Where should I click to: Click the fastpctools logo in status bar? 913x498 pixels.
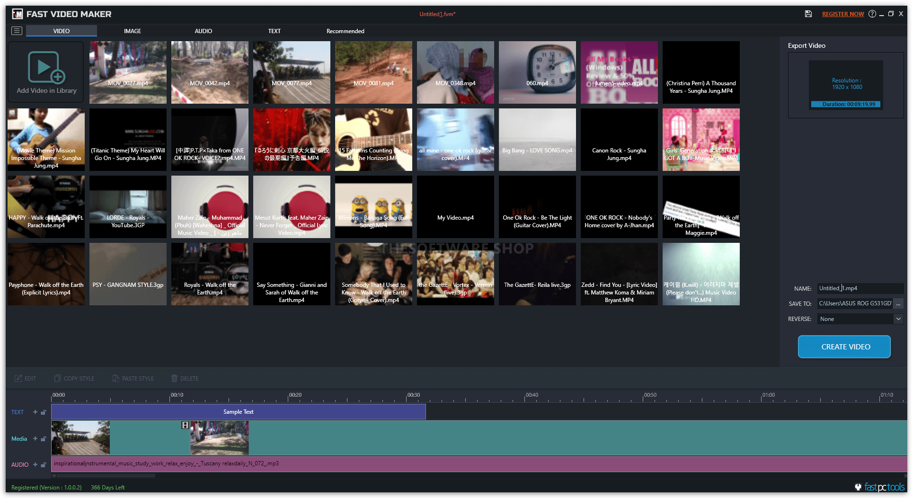pyautogui.click(x=879, y=487)
